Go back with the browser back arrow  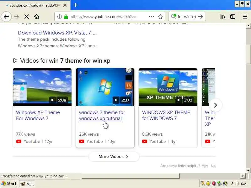tap(6, 17)
